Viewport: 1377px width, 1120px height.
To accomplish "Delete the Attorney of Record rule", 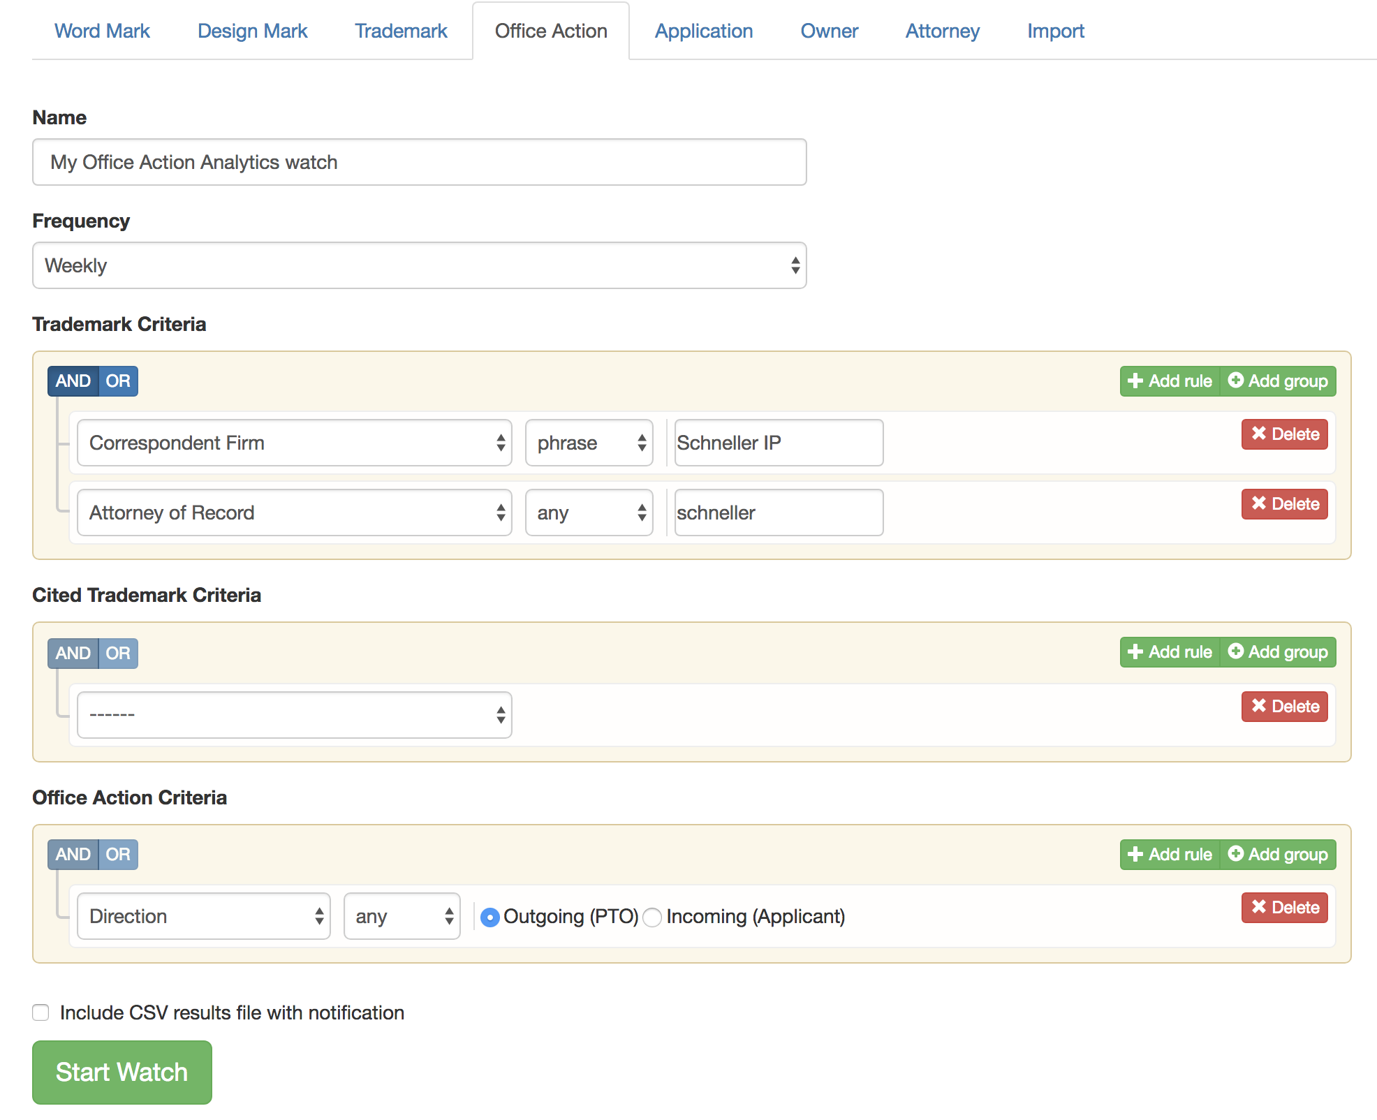I will pyautogui.click(x=1284, y=504).
